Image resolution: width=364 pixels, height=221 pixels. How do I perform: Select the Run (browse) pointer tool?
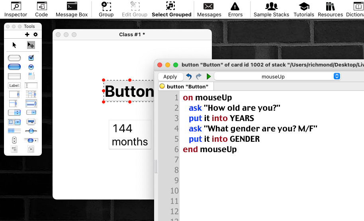[15, 45]
